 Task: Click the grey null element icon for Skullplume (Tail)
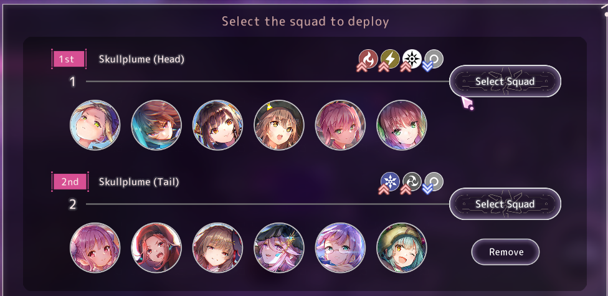[434, 181]
